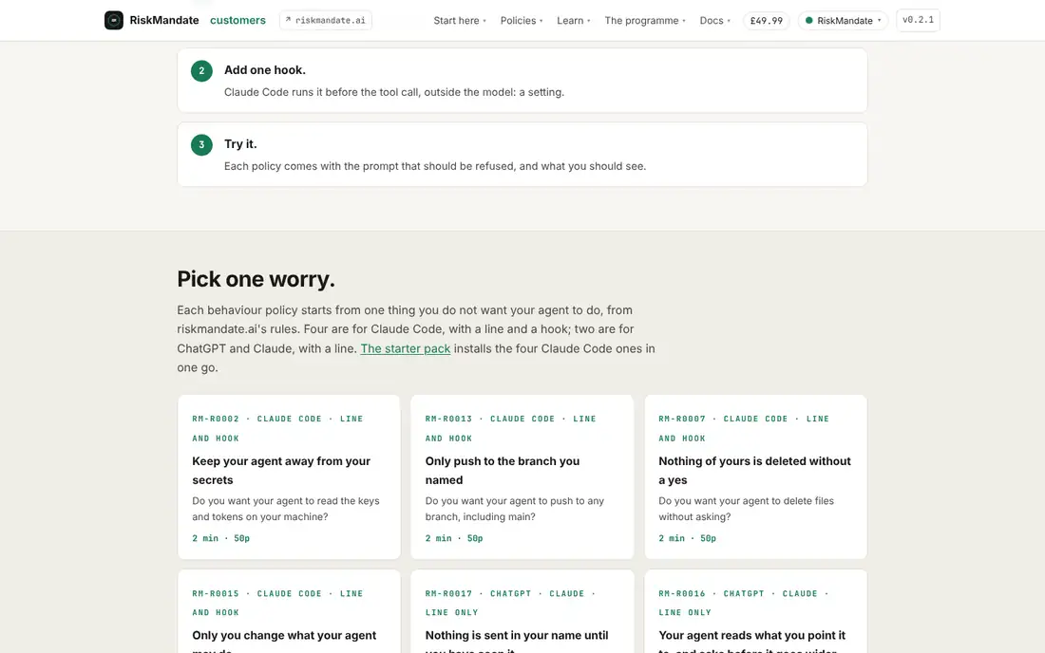Select the Your agent reads what you point card

click(x=756, y=611)
